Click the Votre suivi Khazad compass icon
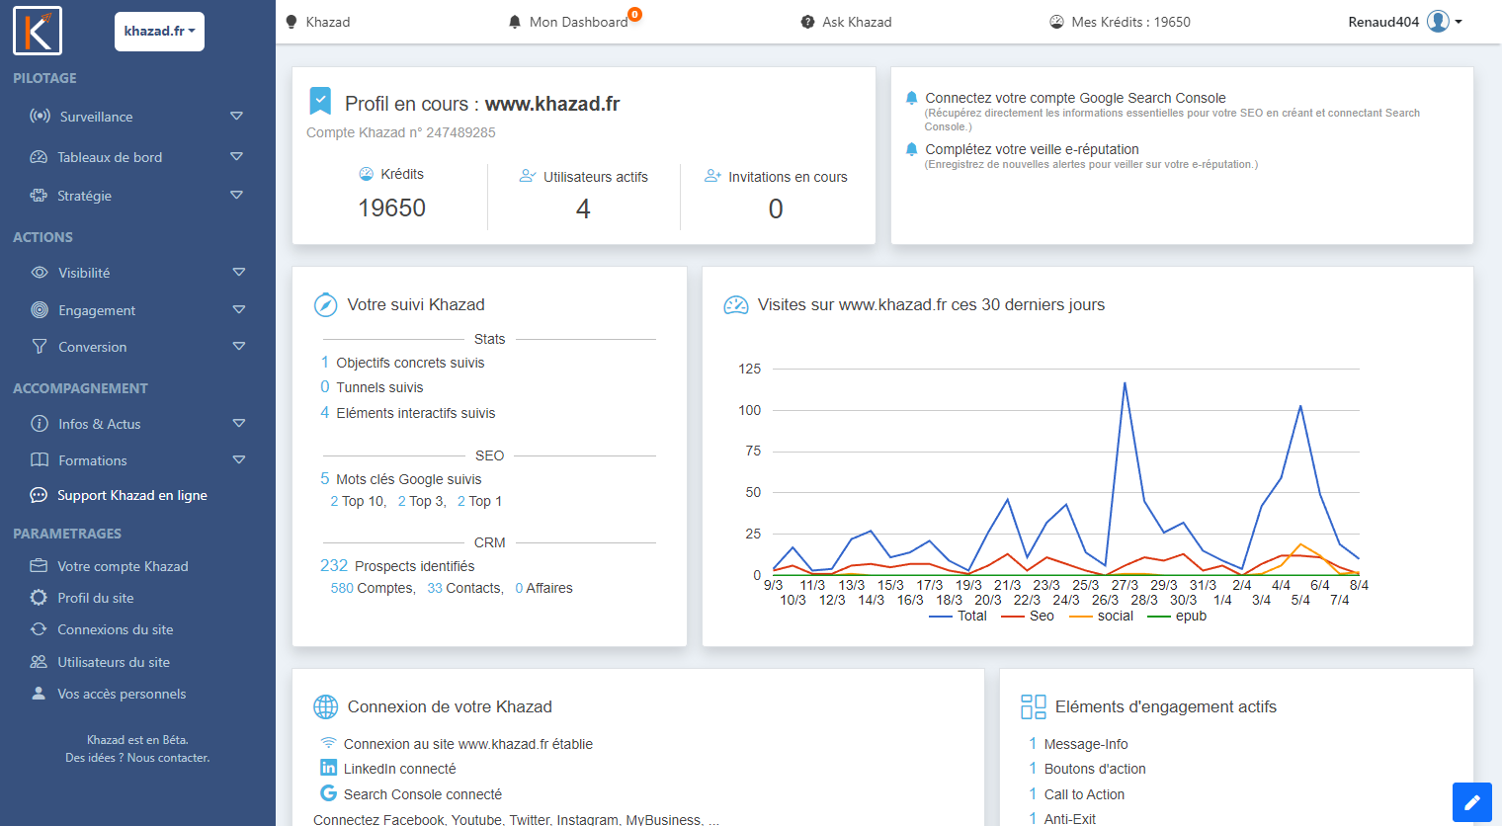This screenshot has width=1502, height=826. tap(325, 304)
